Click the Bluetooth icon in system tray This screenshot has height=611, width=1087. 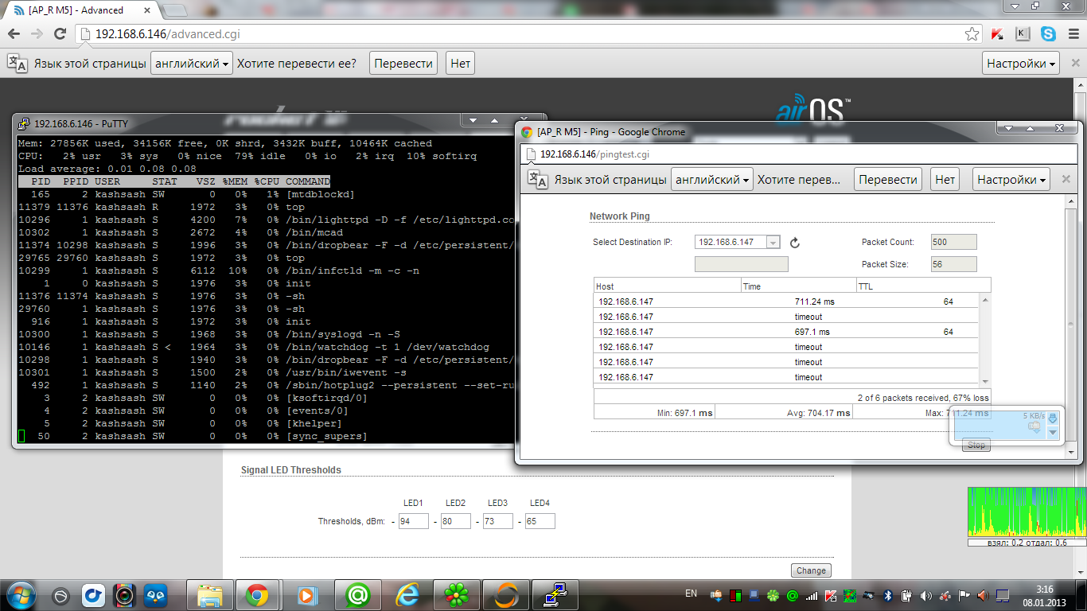[889, 595]
